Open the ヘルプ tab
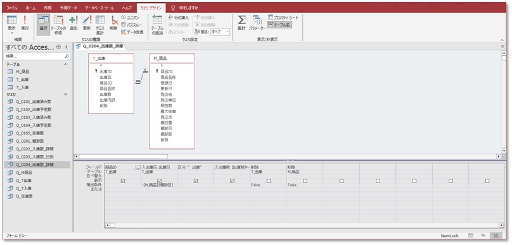 point(127,8)
